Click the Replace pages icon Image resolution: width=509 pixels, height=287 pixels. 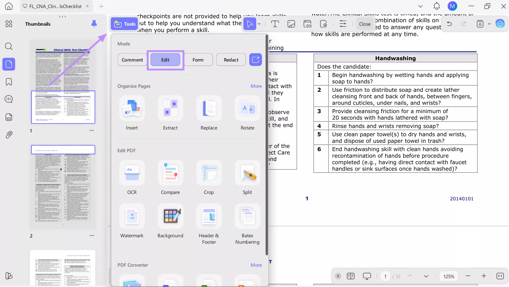tap(209, 108)
